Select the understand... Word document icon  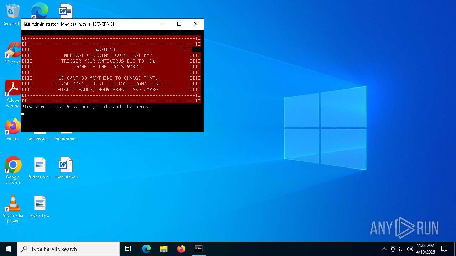(x=66, y=168)
